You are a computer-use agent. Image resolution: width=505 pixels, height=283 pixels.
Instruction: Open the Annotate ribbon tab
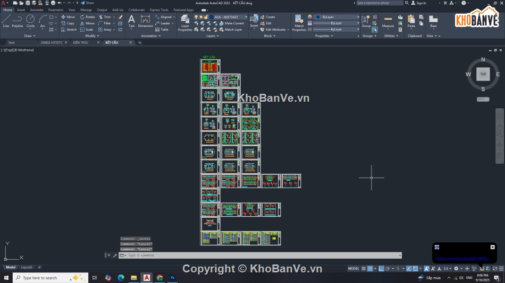[37, 10]
